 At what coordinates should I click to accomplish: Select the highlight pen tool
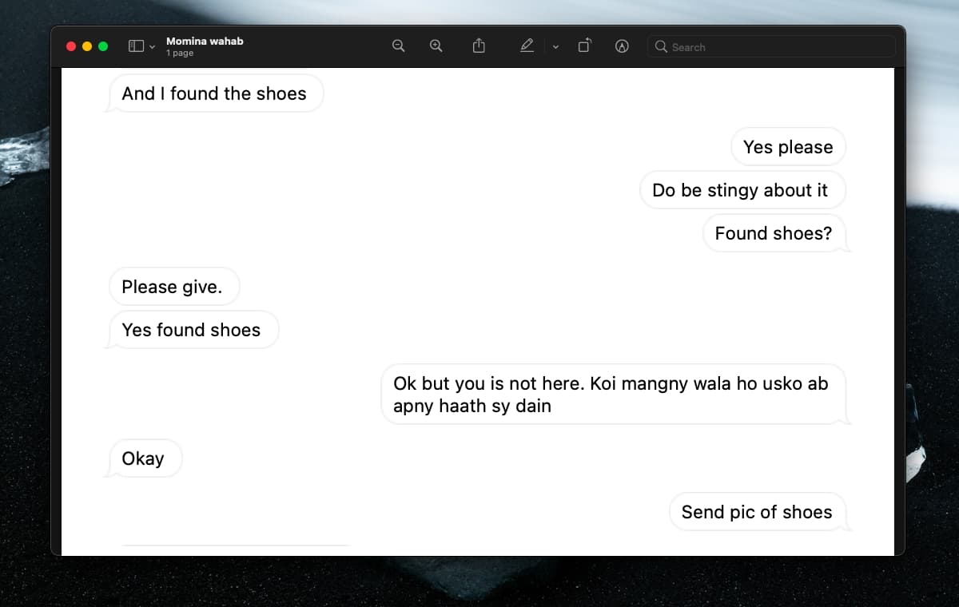(527, 46)
